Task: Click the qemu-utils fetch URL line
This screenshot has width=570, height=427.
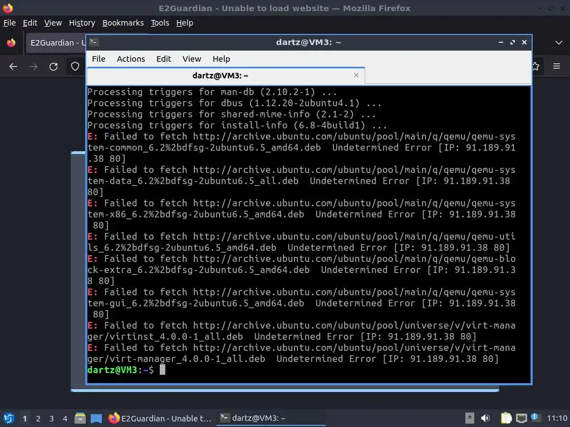Action: 301,237
